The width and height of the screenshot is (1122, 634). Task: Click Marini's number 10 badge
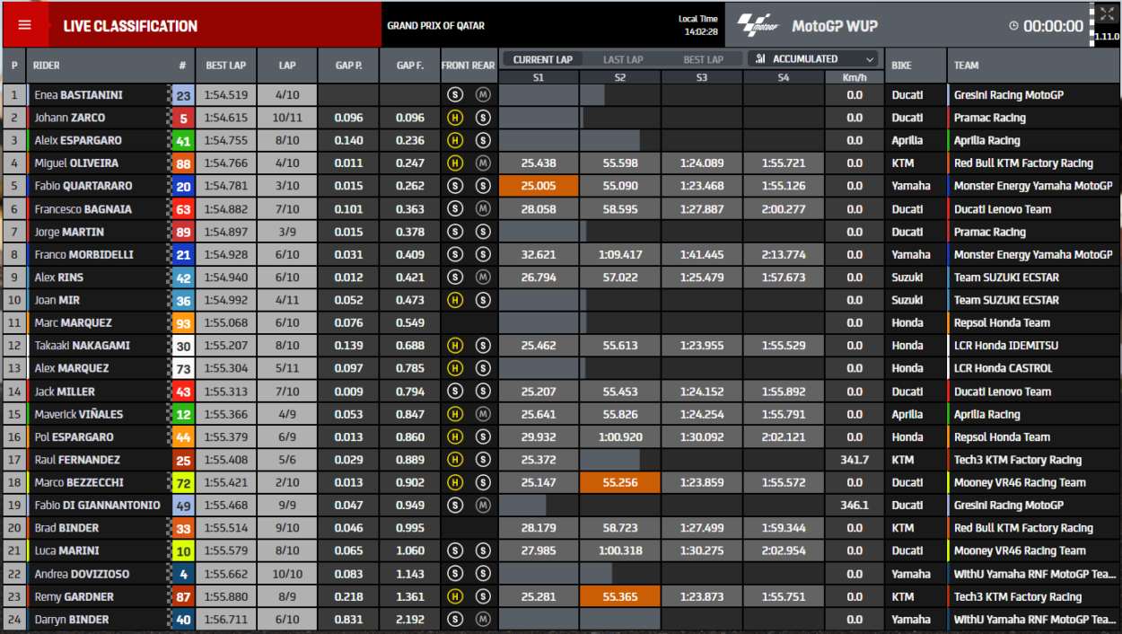click(183, 550)
